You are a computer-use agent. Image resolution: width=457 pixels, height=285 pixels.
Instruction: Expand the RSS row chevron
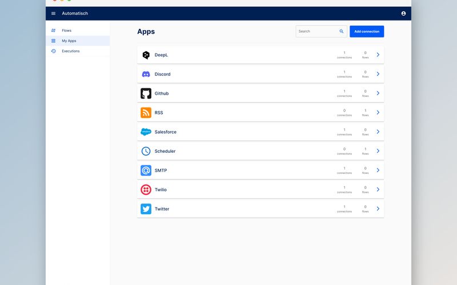point(378,112)
